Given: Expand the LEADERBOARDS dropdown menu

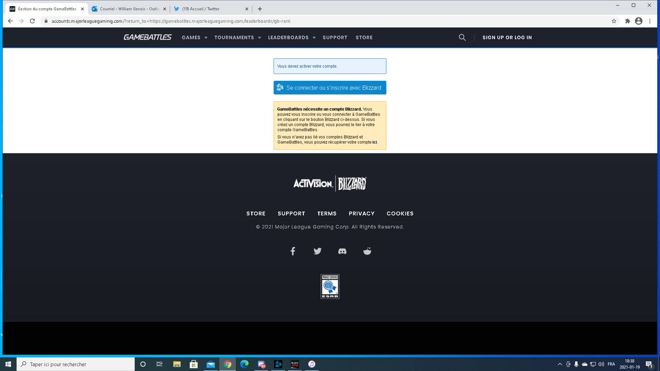Looking at the screenshot, I should pos(292,37).
